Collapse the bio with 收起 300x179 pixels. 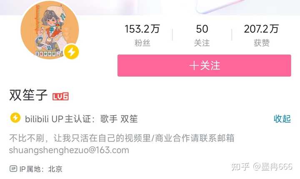tap(282, 118)
